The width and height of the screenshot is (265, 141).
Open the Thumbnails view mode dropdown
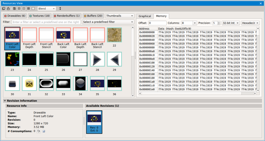[x=120, y=16]
